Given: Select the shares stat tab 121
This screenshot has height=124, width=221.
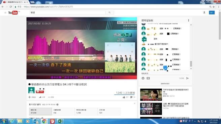Looking at the screenshot, I should pos(109,111).
